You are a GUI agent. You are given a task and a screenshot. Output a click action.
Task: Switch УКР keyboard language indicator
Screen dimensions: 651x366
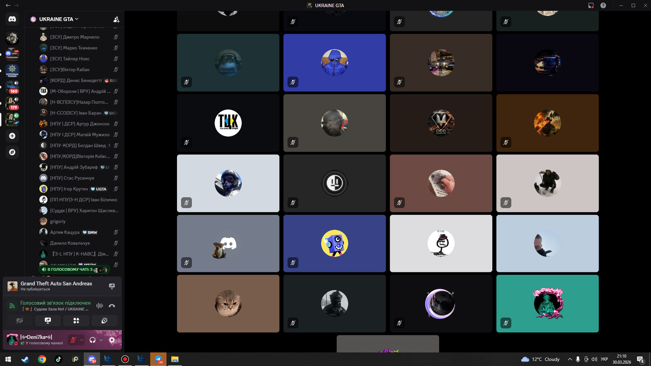(604, 359)
